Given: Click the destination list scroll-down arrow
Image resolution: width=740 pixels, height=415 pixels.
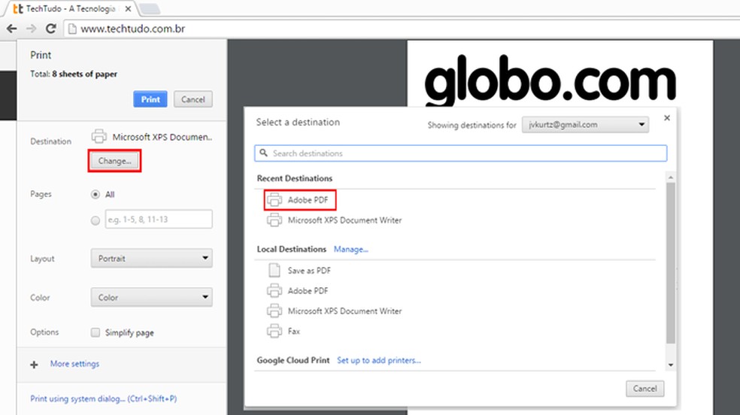Looking at the screenshot, I should (671, 365).
